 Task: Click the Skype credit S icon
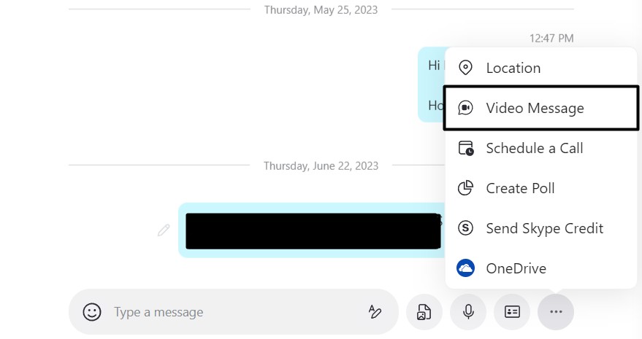point(465,228)
